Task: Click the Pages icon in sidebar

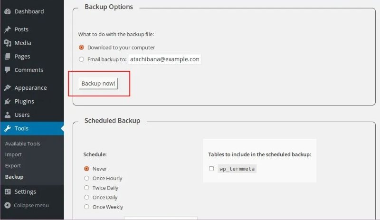Action: (x=8, y=57)
